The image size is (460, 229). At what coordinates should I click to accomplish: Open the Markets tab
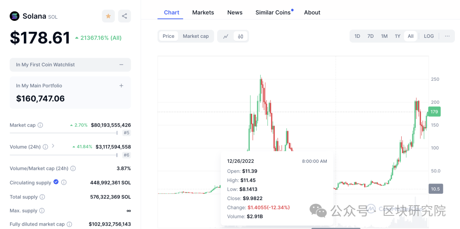(203, 13)
